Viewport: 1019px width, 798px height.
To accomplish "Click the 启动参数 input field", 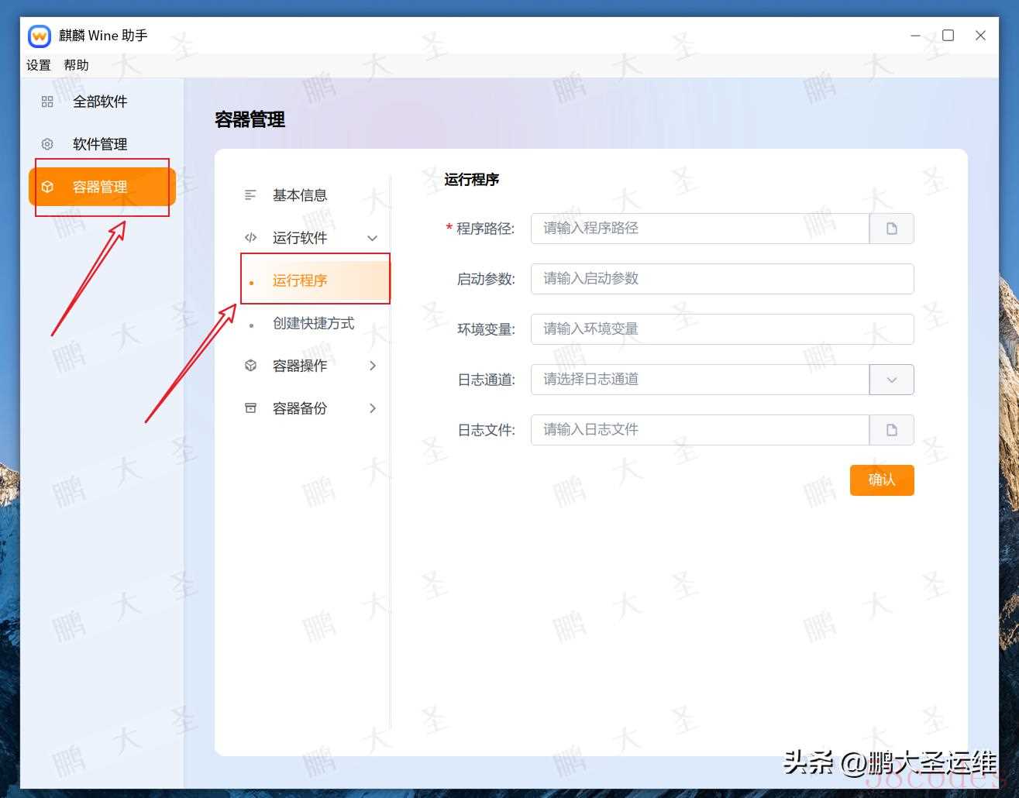I will [x=721, y=279].
